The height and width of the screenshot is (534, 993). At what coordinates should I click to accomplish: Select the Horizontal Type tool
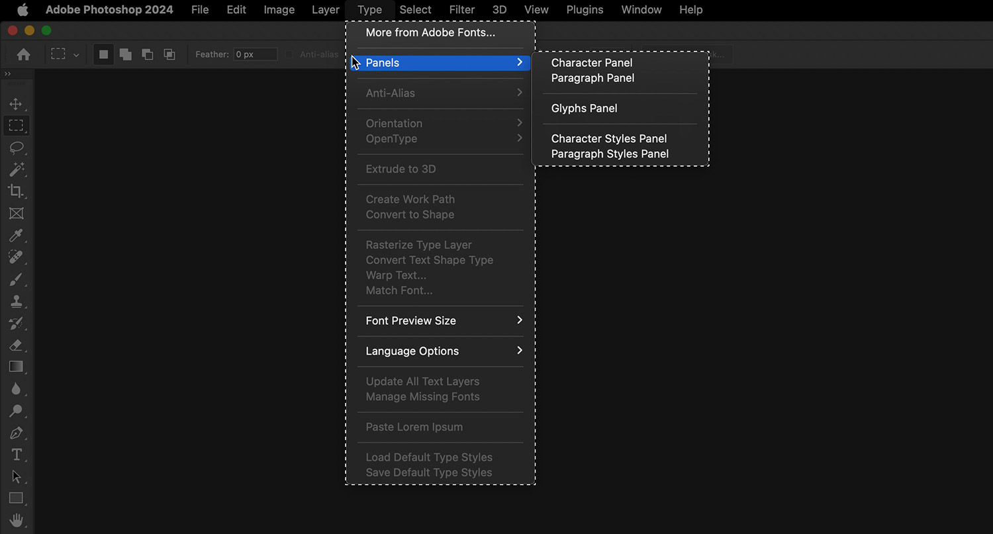pyautogui.click(x=16, y=455)
